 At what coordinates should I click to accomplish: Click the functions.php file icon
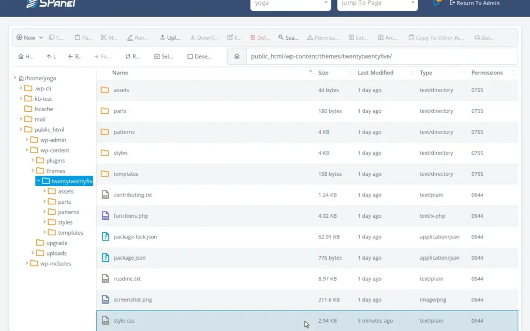[106, 216]
